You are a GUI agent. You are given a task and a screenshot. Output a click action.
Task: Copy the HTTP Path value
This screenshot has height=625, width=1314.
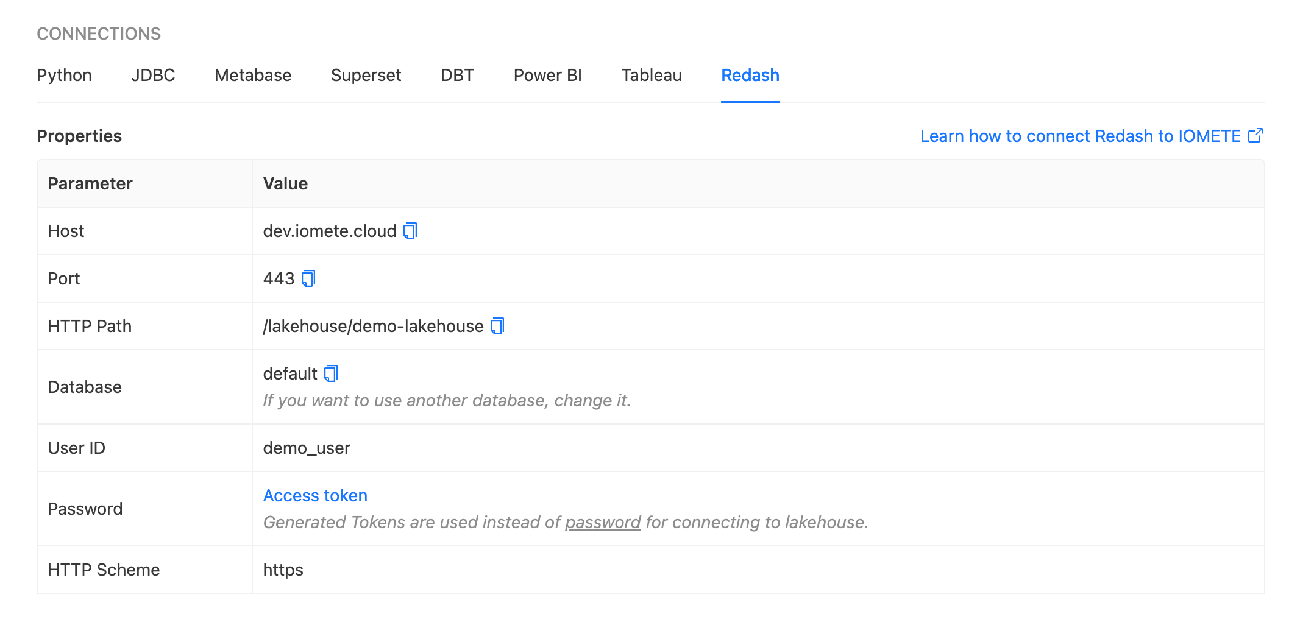(497, 327)
